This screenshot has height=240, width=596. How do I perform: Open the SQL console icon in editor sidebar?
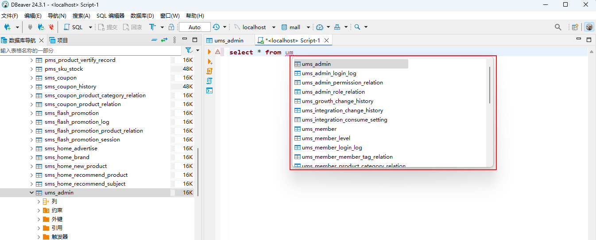pyautogui.click(x=209, y=91)
